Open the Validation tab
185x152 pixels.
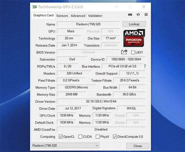click(x=95, y=16)
